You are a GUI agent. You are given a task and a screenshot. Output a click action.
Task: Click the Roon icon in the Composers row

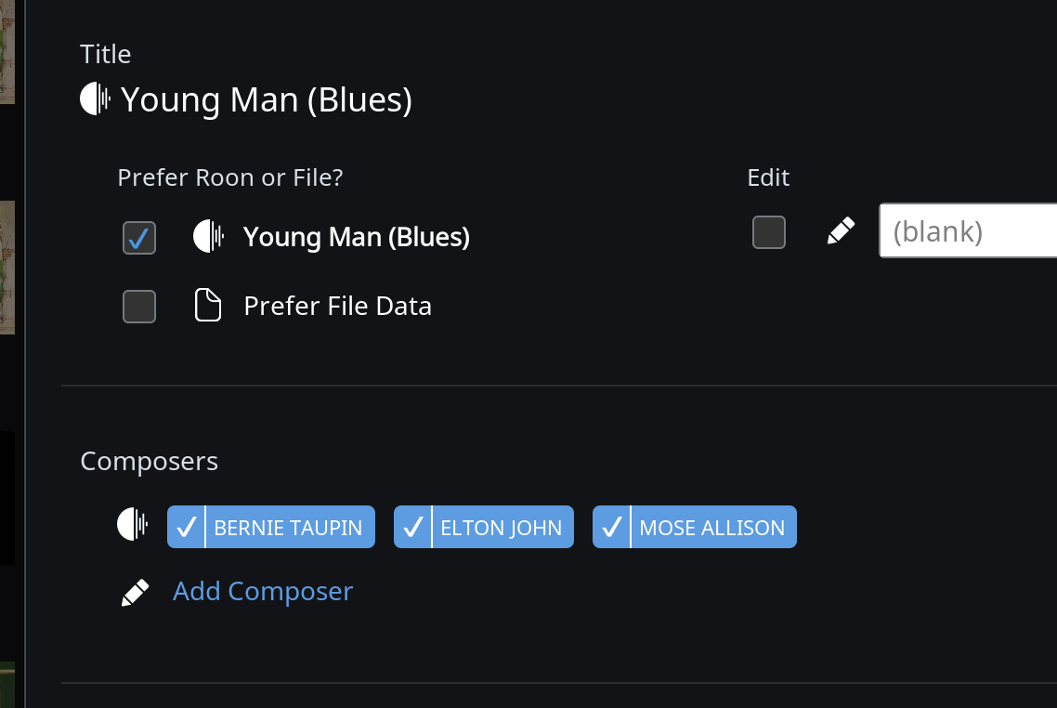[132, 524]
